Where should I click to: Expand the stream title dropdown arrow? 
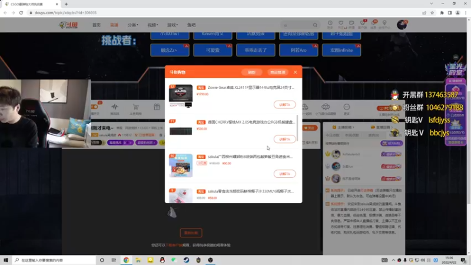112,128
